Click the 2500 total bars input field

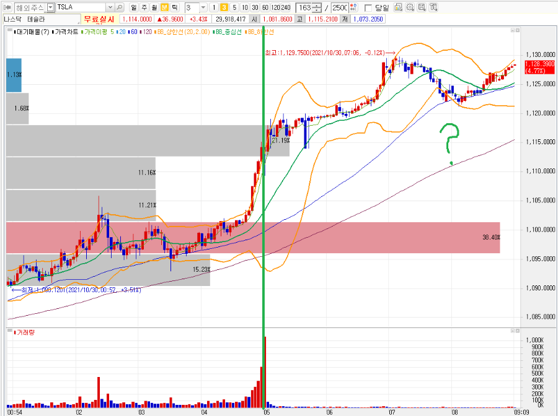340,7
